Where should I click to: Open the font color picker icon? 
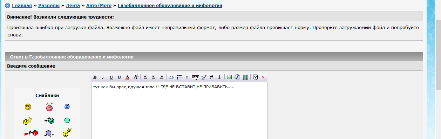coord(128,77)
